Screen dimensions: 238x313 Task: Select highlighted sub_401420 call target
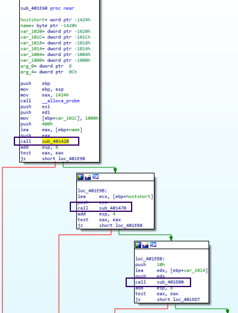pyautogui.click(x=55, y=141)
